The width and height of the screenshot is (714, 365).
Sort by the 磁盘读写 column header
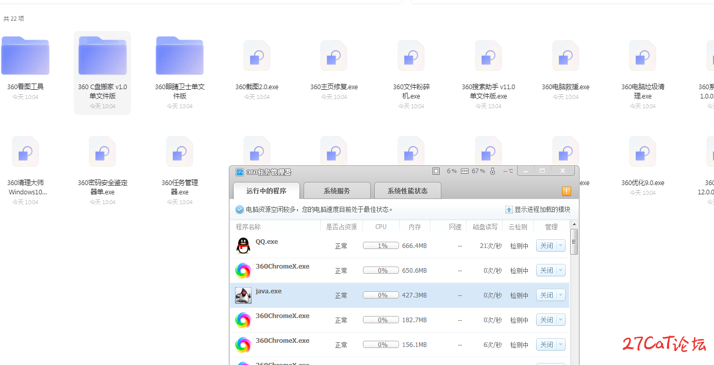pyautogui.click(x=485, y=227)
